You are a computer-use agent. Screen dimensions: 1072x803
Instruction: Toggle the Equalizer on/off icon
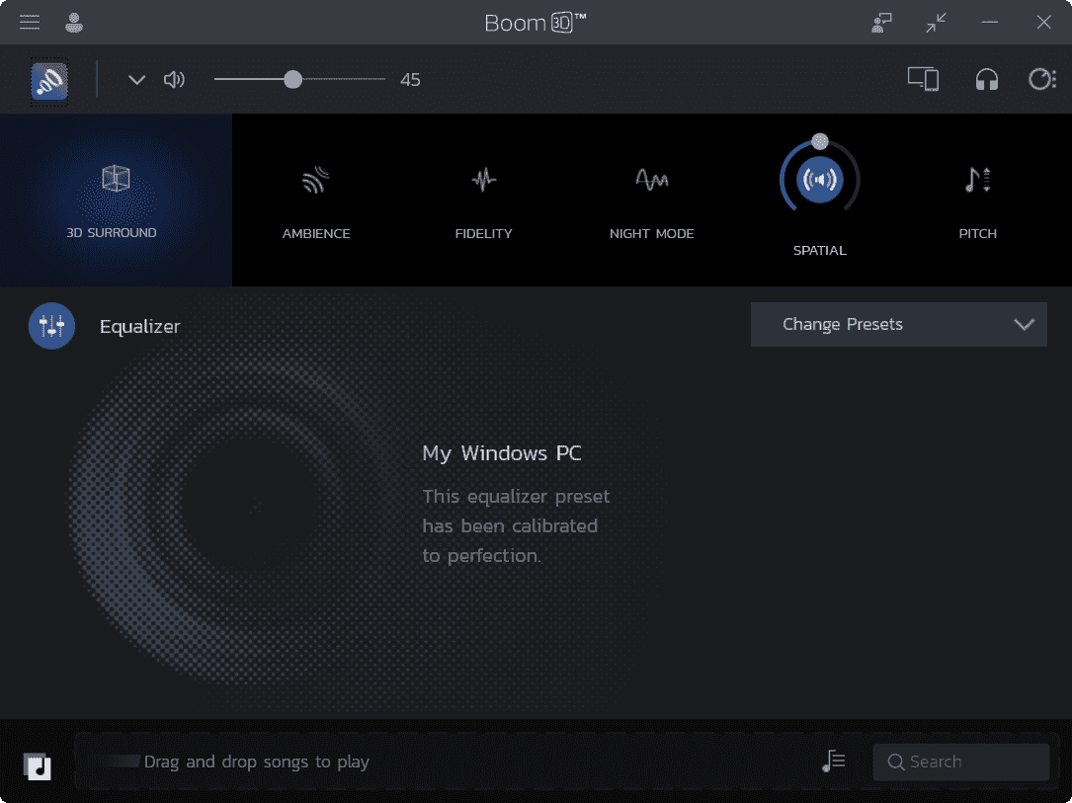[52, 326]
